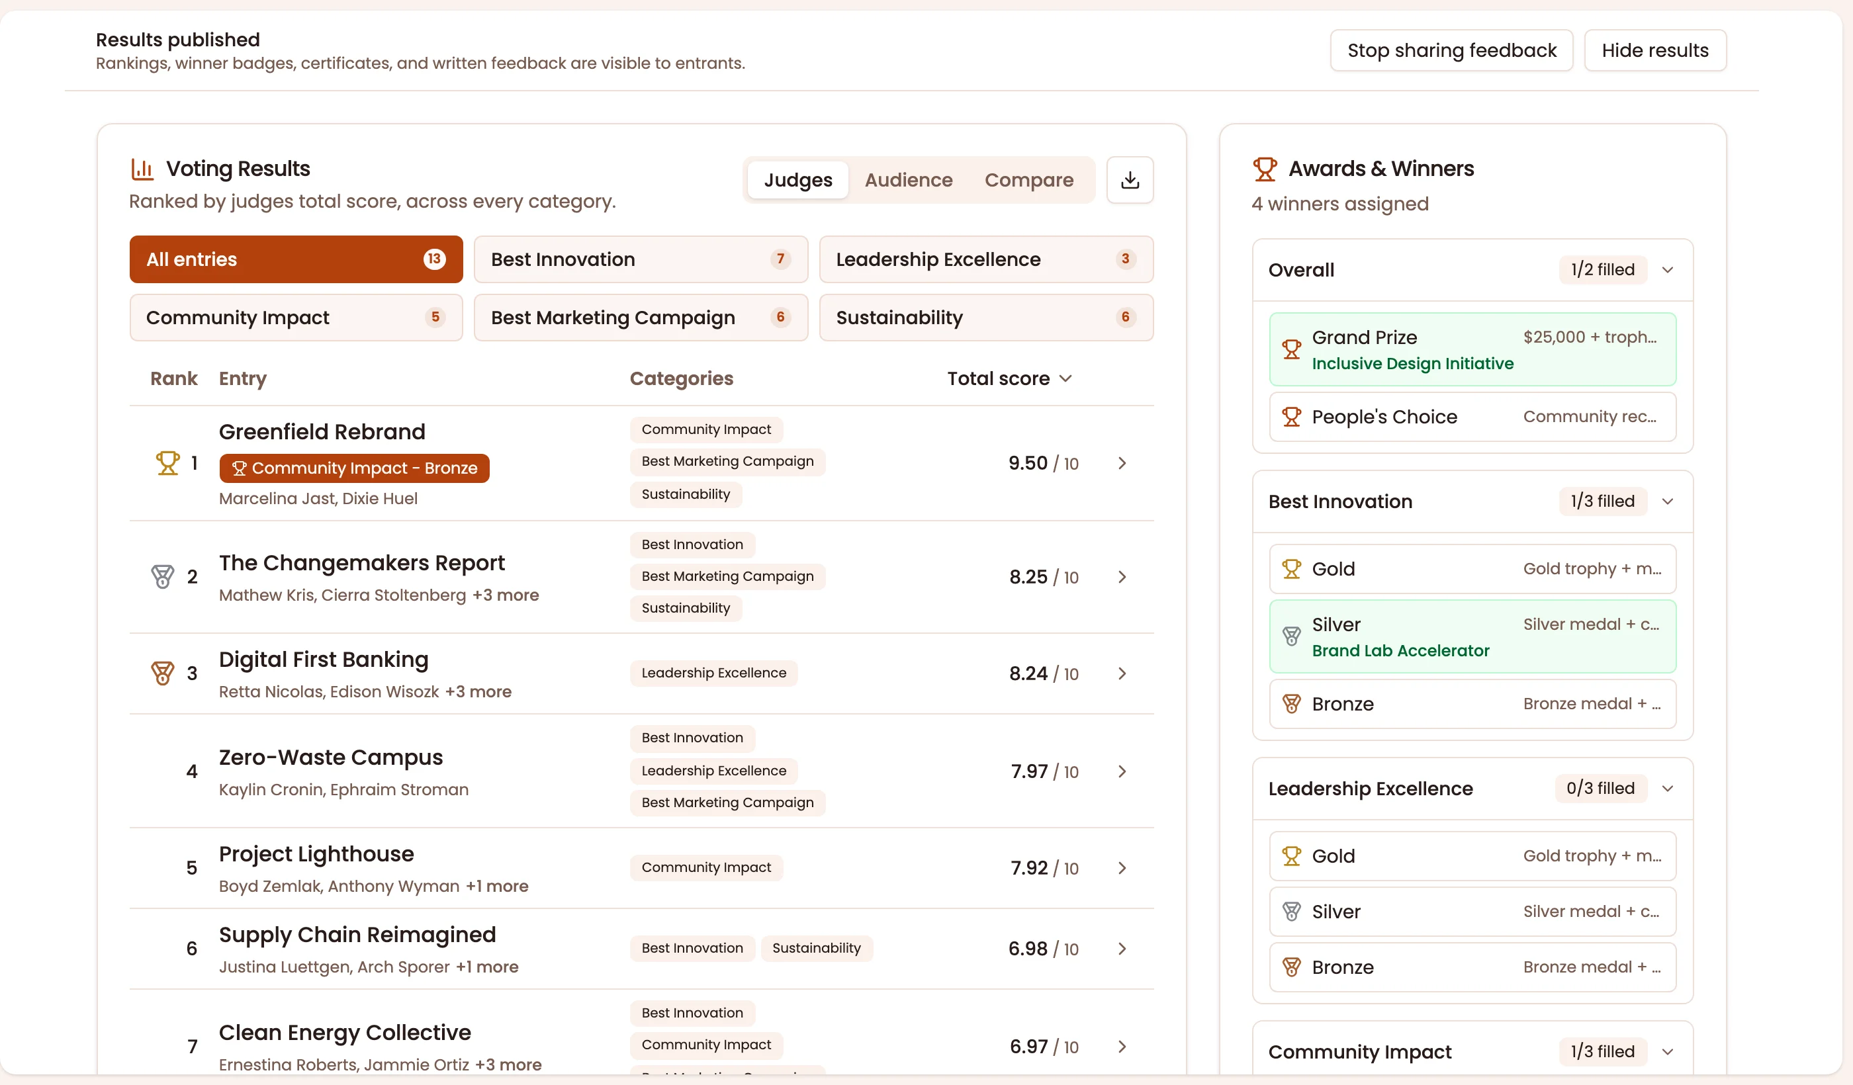Open Clean Energy Collective row arrow
Viewport: 1853px width, 1085px height.
(1122, 1047)
